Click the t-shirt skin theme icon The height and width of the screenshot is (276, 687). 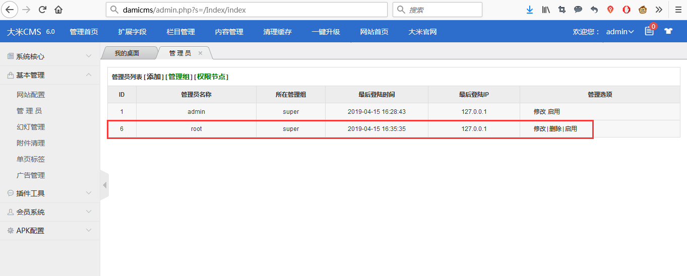point(668,31)
